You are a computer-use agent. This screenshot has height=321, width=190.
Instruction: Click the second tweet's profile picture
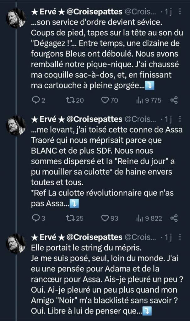pos(16,125)
